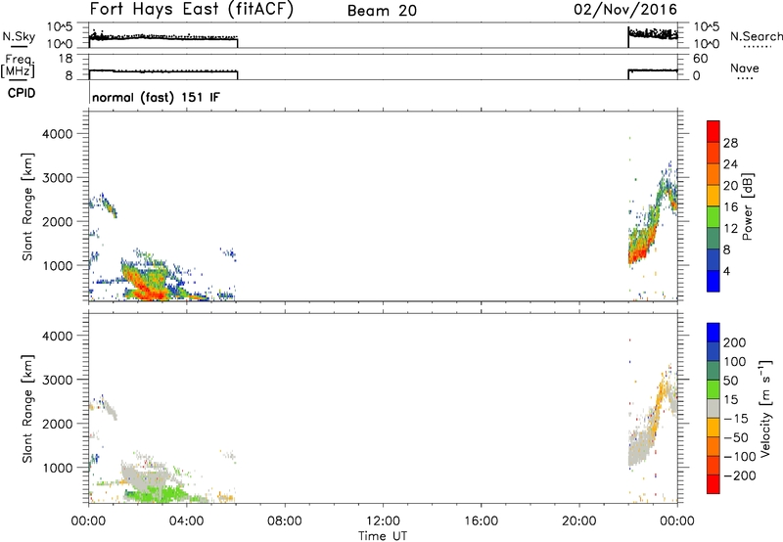Click the red echo patch at 22:00 in power panel

[x=638, y=254]
